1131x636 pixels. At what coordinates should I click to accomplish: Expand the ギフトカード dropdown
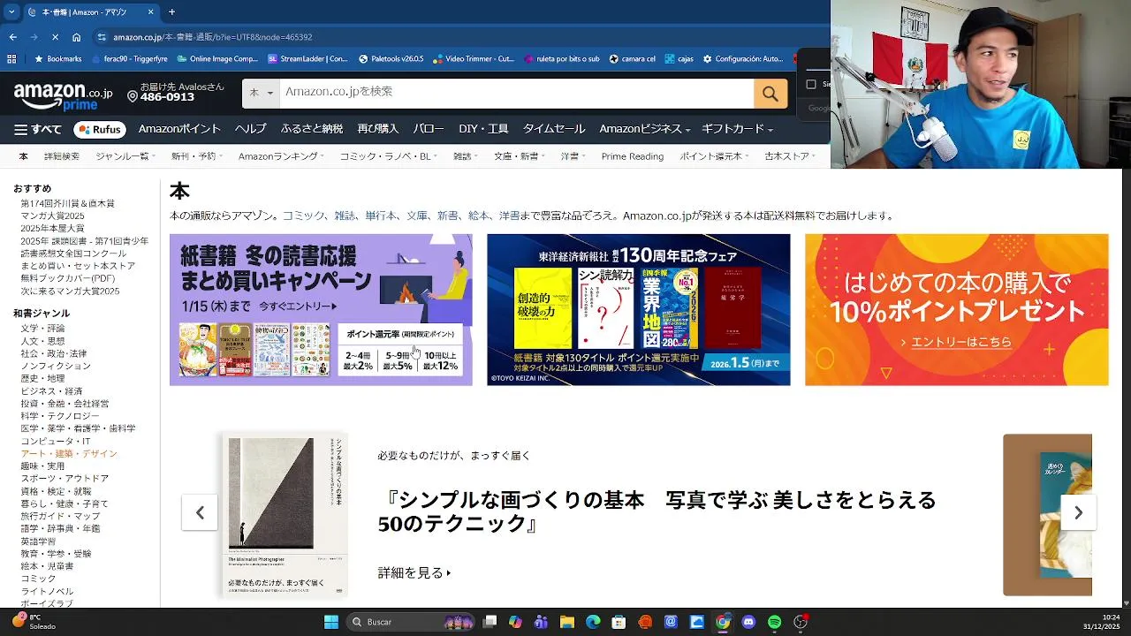tap(738, 129)
